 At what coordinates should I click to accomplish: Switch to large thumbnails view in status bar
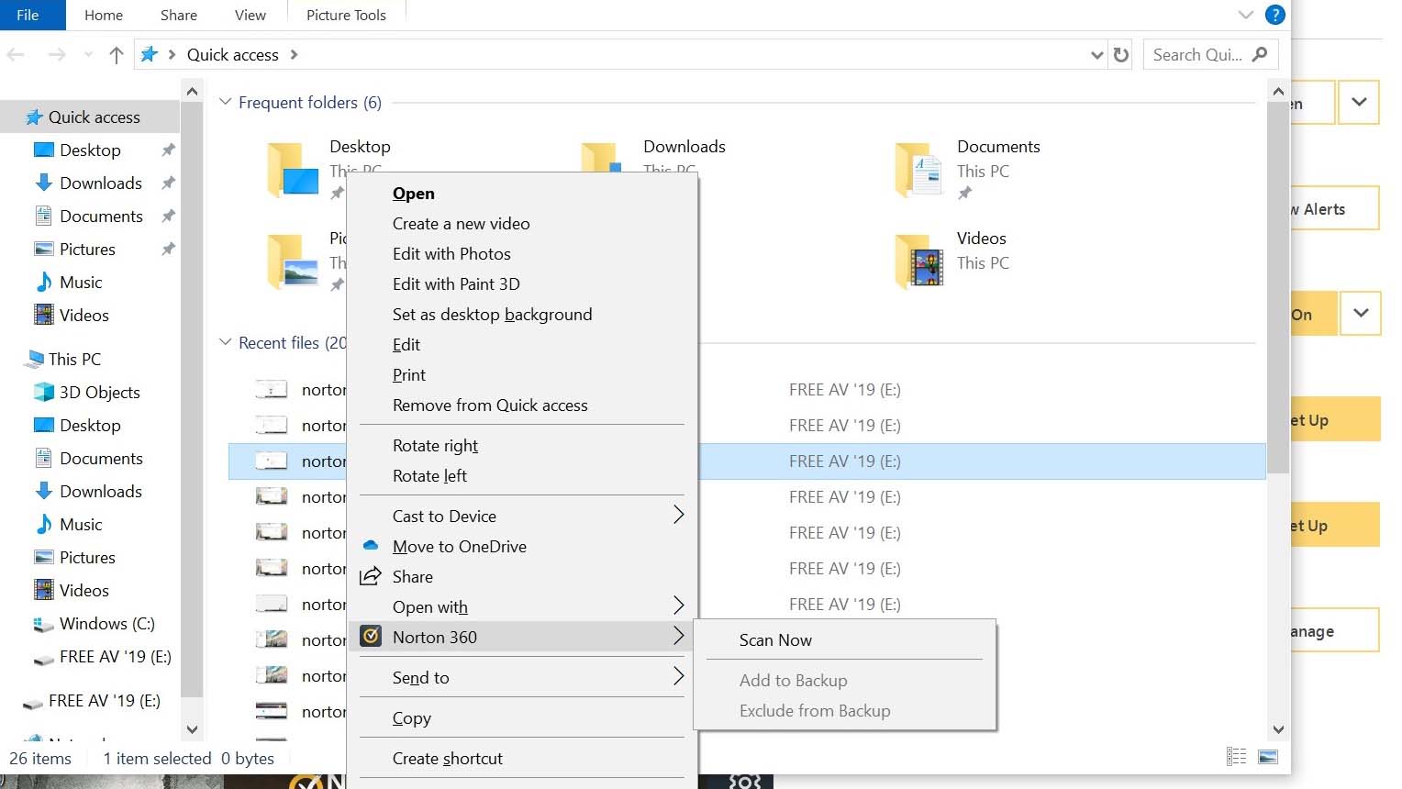[x=1269, y=756]
